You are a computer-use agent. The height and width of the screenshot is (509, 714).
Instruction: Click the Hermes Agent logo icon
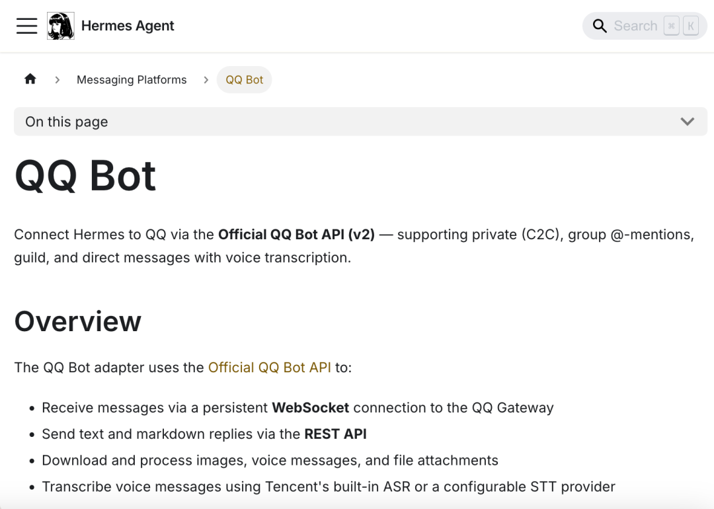tap(60, 26)
